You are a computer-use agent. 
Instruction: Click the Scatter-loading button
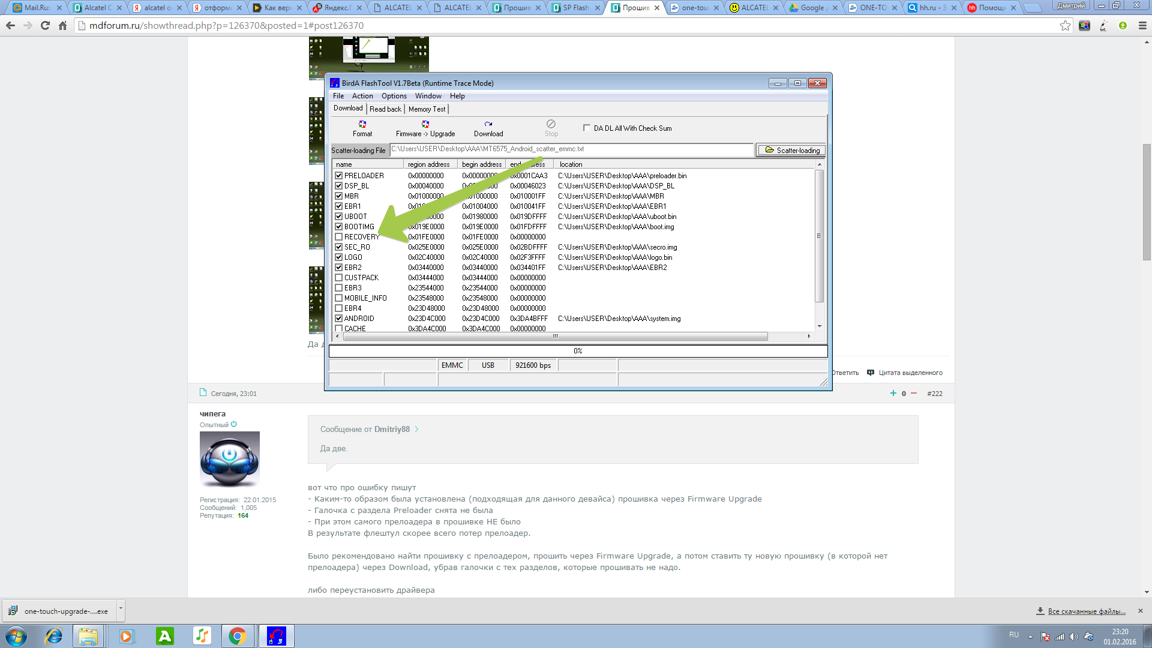click(x=791, y=150)
